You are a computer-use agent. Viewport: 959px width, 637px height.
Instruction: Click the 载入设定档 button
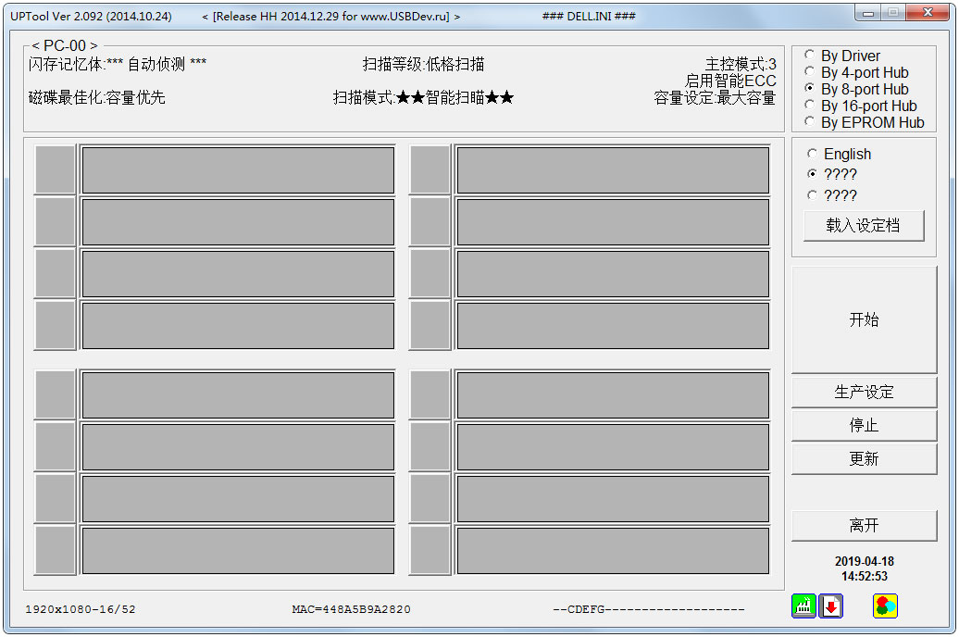pos(863,226)
